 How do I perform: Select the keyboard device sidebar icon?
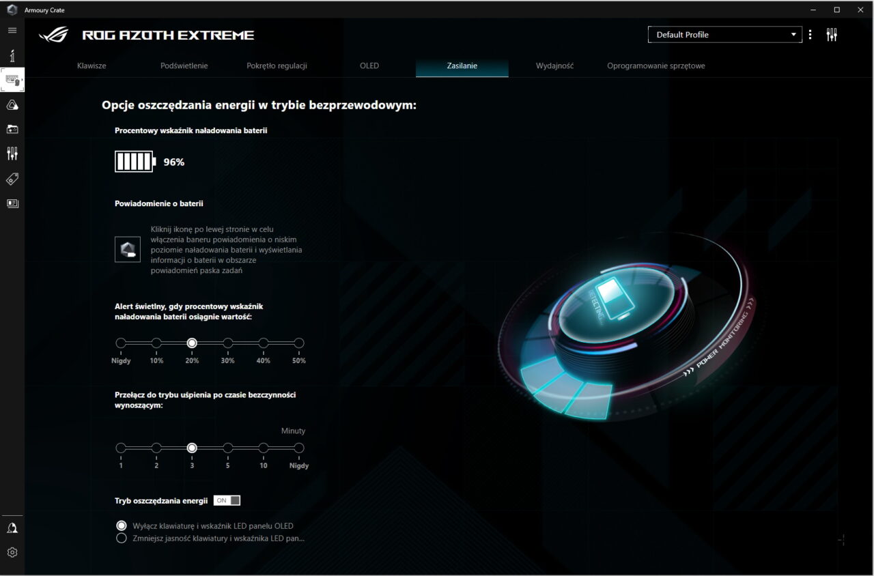pyautogui.click(x=12, y=80)
